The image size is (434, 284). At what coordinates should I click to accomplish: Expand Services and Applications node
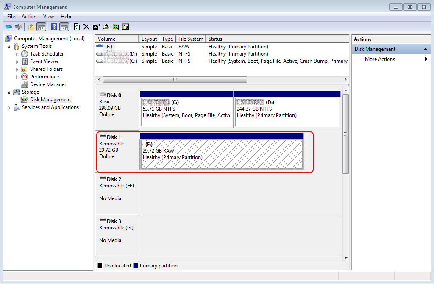click(x=9, y=108)
